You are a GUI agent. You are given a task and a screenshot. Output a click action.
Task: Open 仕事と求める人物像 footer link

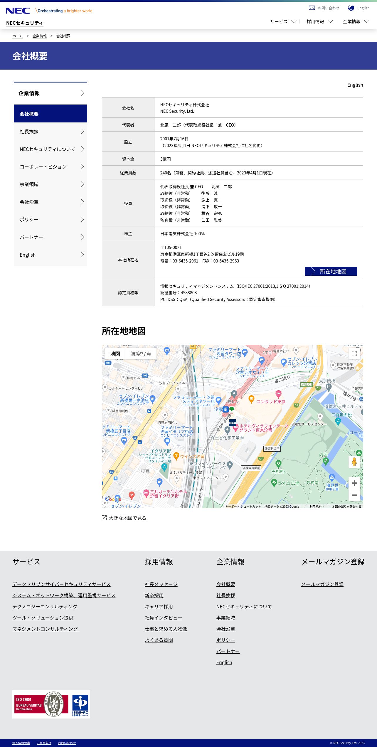[166, 629]
